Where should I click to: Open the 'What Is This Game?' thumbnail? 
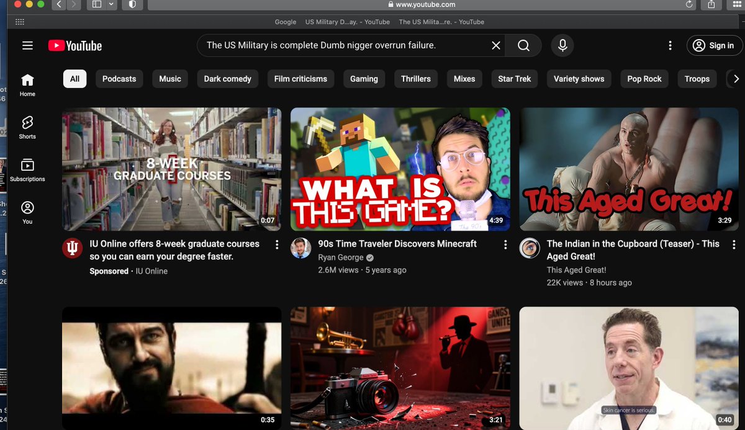[x=400, y=169]
